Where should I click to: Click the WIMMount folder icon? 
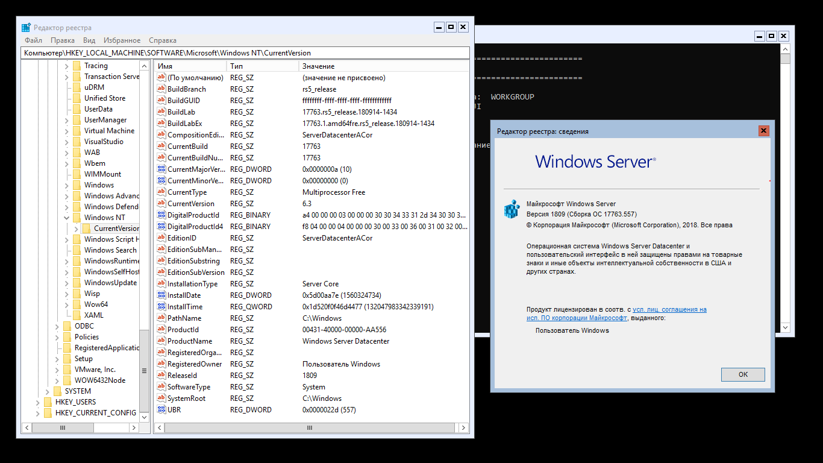tap(77, 174)
